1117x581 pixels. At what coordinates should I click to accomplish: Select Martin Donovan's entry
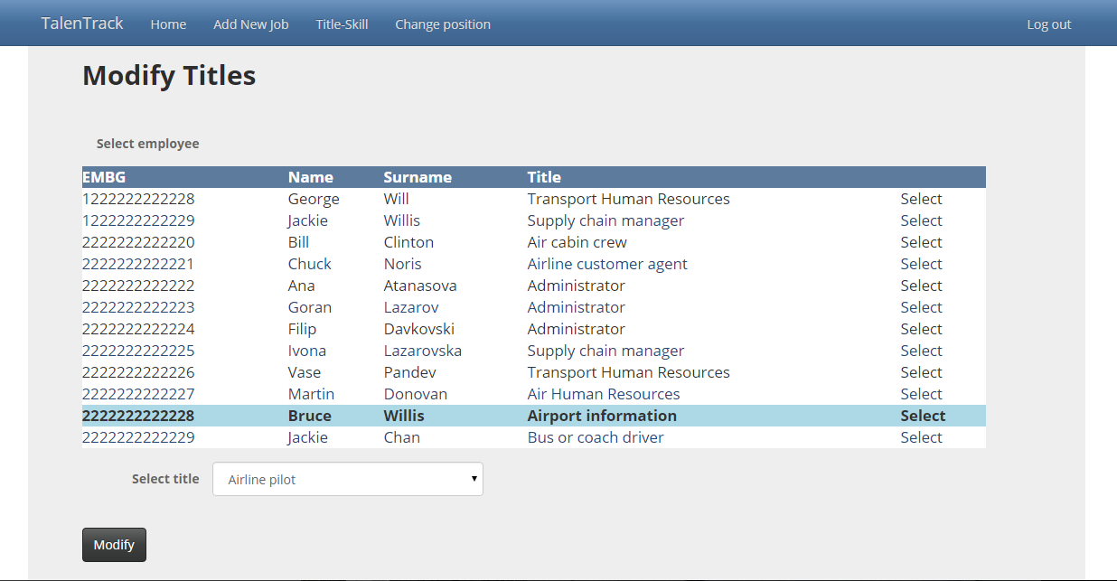pyautogui.click(x=921, y=394)
